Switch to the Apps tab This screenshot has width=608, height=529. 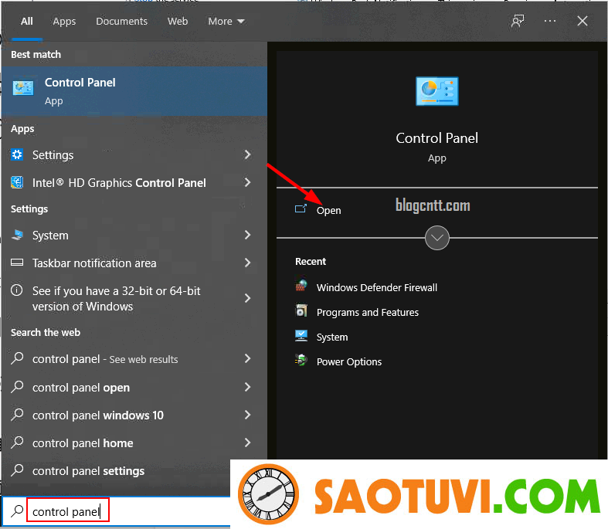coord(64,22)
